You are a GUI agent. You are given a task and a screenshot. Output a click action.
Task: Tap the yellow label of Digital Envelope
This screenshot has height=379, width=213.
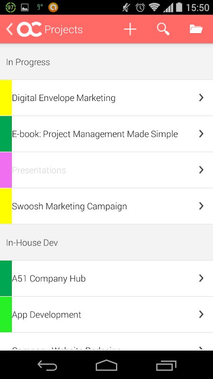click(x=6, y=98)
